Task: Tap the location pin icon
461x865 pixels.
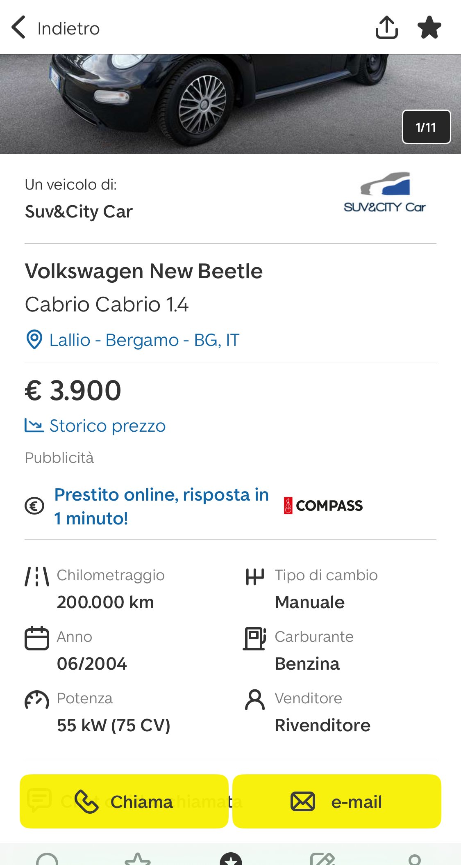Action: [34, 340]
